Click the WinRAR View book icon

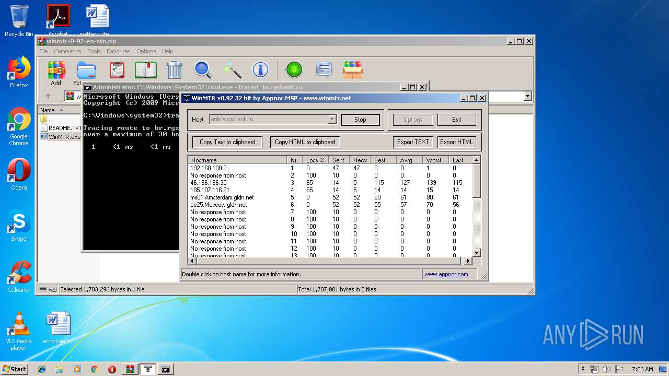146,70
